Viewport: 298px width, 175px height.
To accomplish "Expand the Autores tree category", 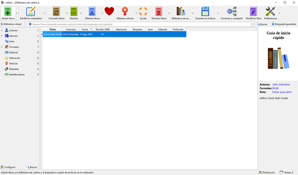I will point(2,30).
